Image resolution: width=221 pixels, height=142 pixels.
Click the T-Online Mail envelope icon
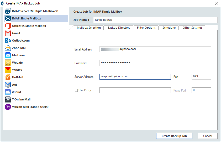coord(8,99)
